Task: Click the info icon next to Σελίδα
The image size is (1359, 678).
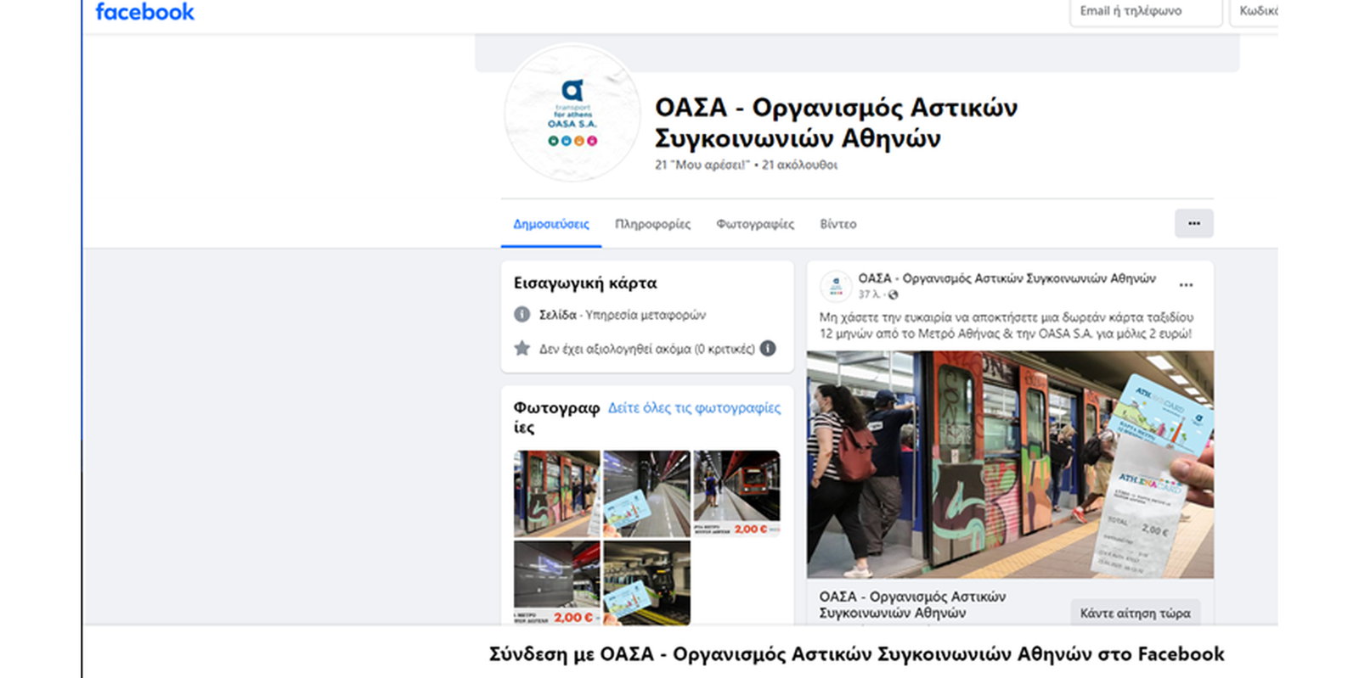Action: pyautogui.click(x=522, y=315)
